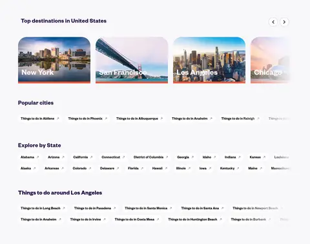
Task: Select the Illinois state chip
Action: (x=183, y=168)
